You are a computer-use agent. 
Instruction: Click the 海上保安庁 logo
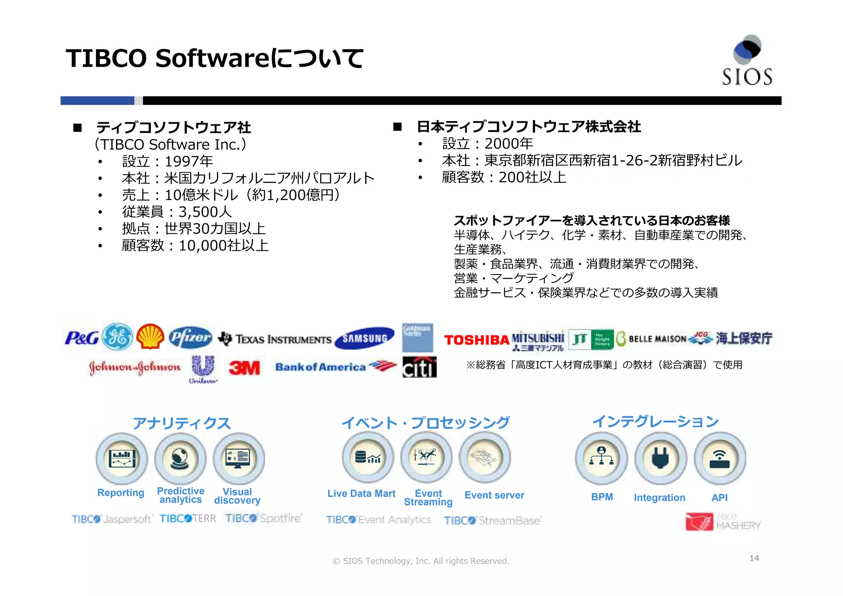730,338
